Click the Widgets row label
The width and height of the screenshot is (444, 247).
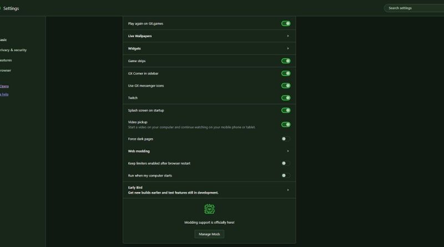134,48
